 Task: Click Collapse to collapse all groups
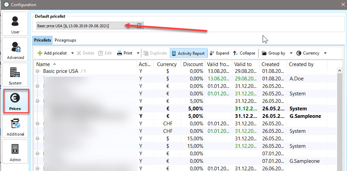(x=244, y=53)
